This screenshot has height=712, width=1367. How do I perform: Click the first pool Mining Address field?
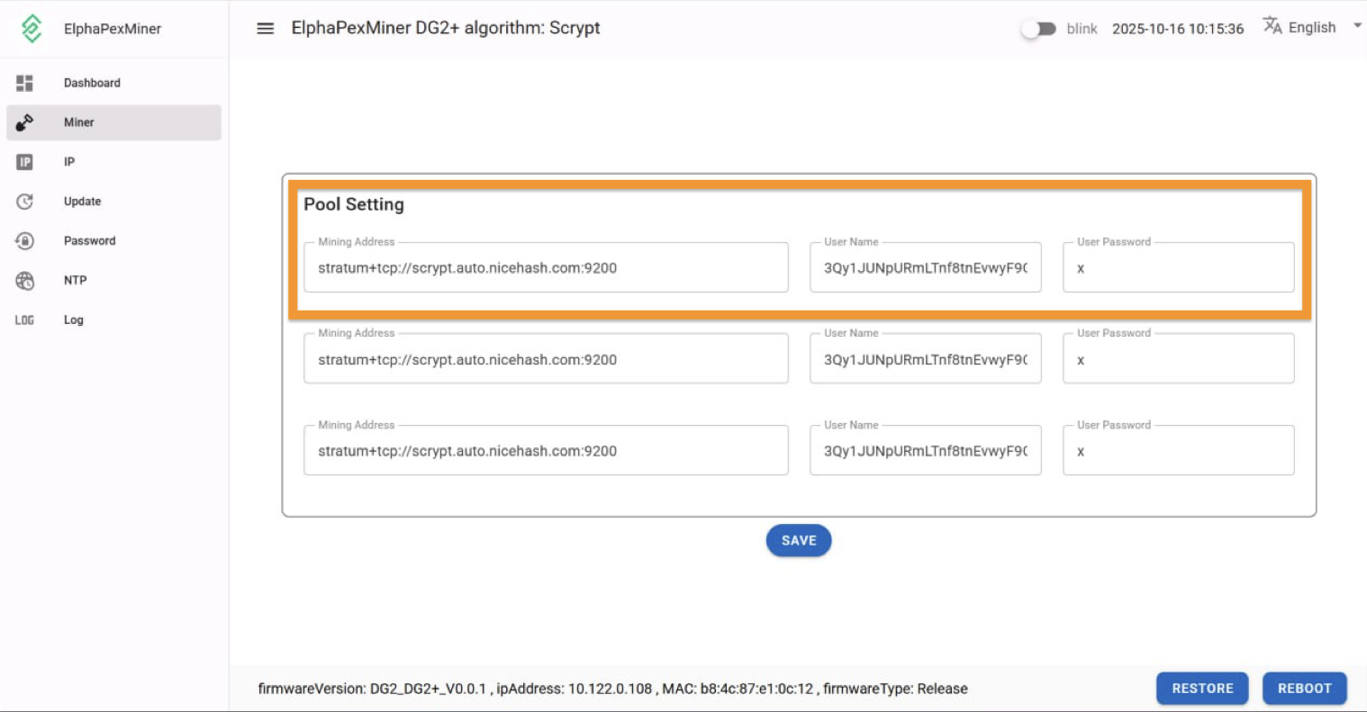[546, 268]
